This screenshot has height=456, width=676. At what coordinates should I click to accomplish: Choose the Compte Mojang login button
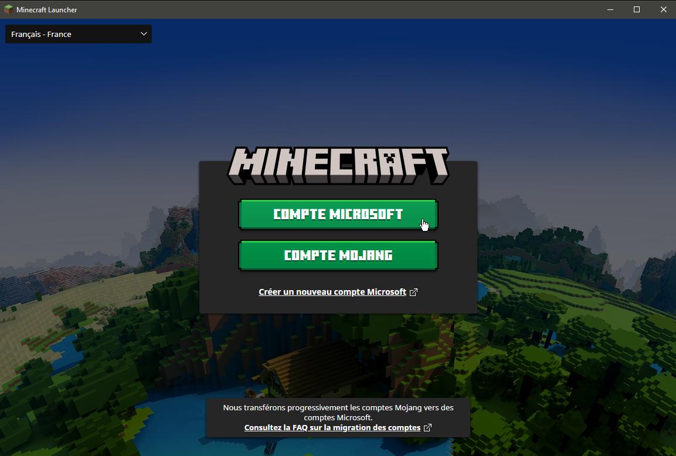(x=338, y=256)
